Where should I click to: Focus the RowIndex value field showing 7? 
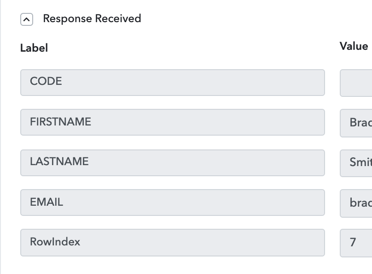click(x=356, y=243)
